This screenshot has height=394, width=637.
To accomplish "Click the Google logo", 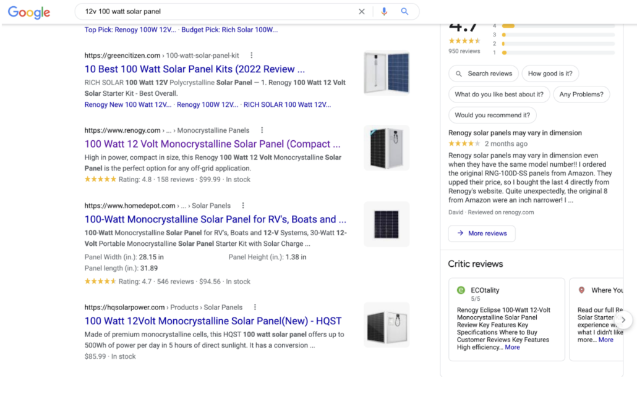I will coord(28,12).
